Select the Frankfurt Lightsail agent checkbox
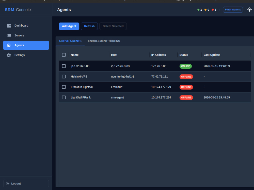Viewport: 254px width, 190px height. (64, 87)
